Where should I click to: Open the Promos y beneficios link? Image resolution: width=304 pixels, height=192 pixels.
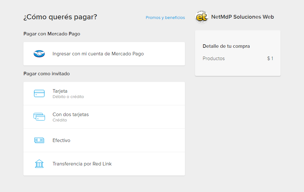click(165, 18)
